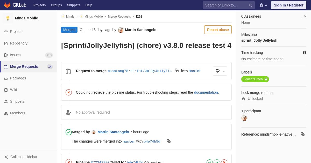Open the Sign in / Register page
This screenshot has height=163, width=311.
288,5
